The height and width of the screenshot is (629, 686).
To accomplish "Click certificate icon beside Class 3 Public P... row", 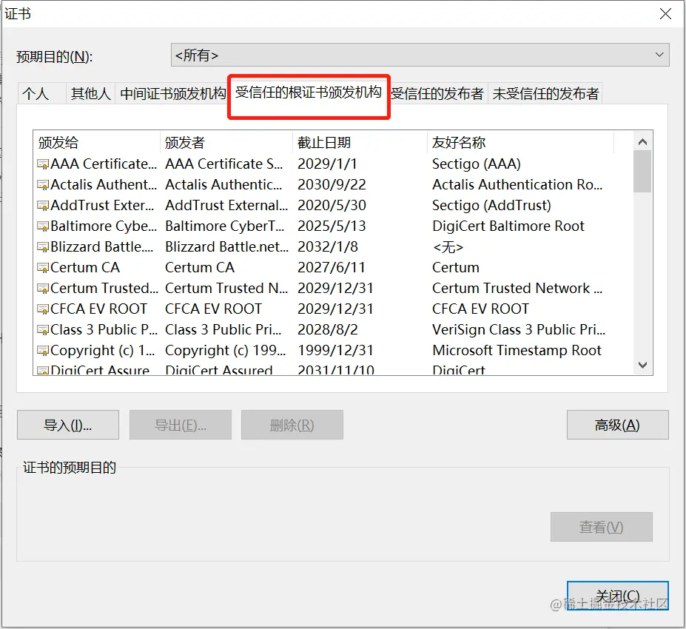I will 42,329.
